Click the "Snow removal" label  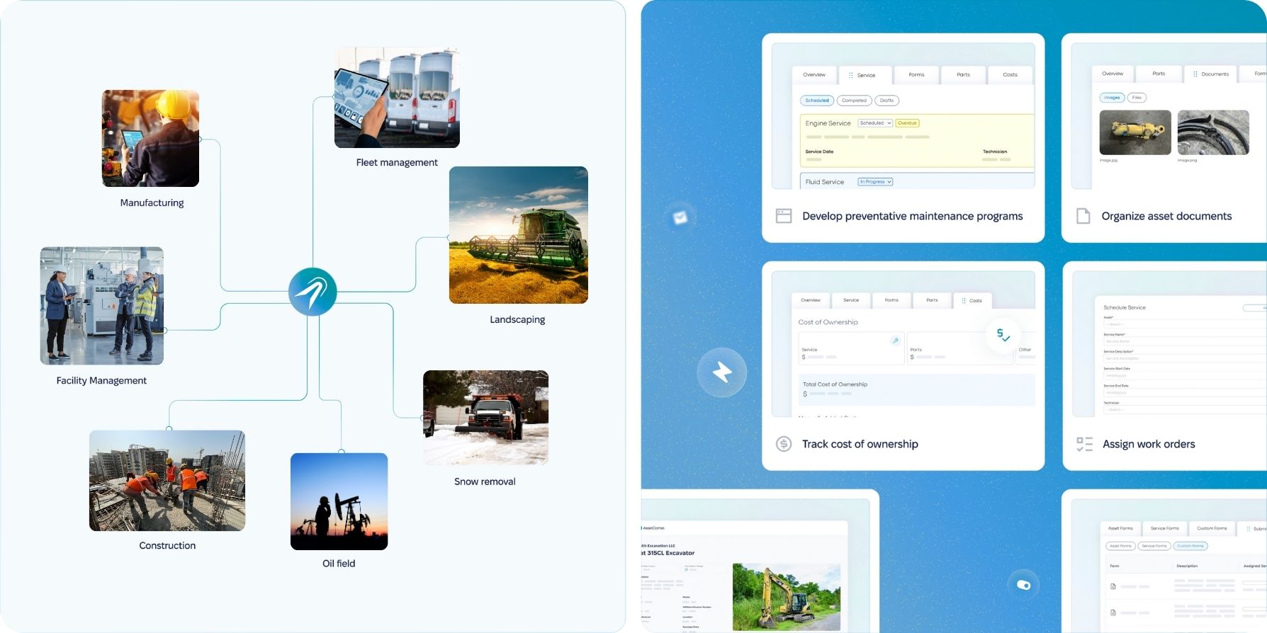point(485,481)
